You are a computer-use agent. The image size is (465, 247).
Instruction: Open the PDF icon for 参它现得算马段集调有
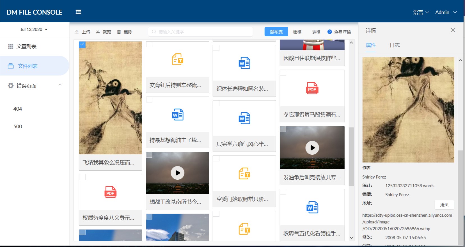pos(312,88)
